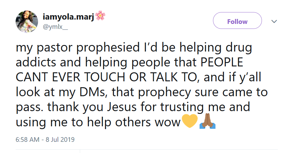
Task: Click the capitalized word "TOUCH"
Action: click(131, 78)
